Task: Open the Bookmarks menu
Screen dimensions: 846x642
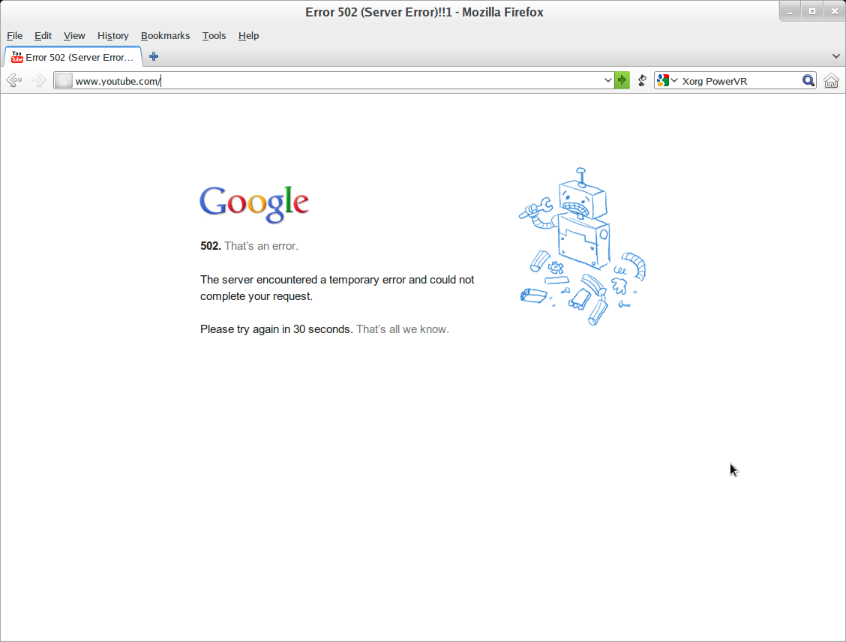Action: [165, 35]
